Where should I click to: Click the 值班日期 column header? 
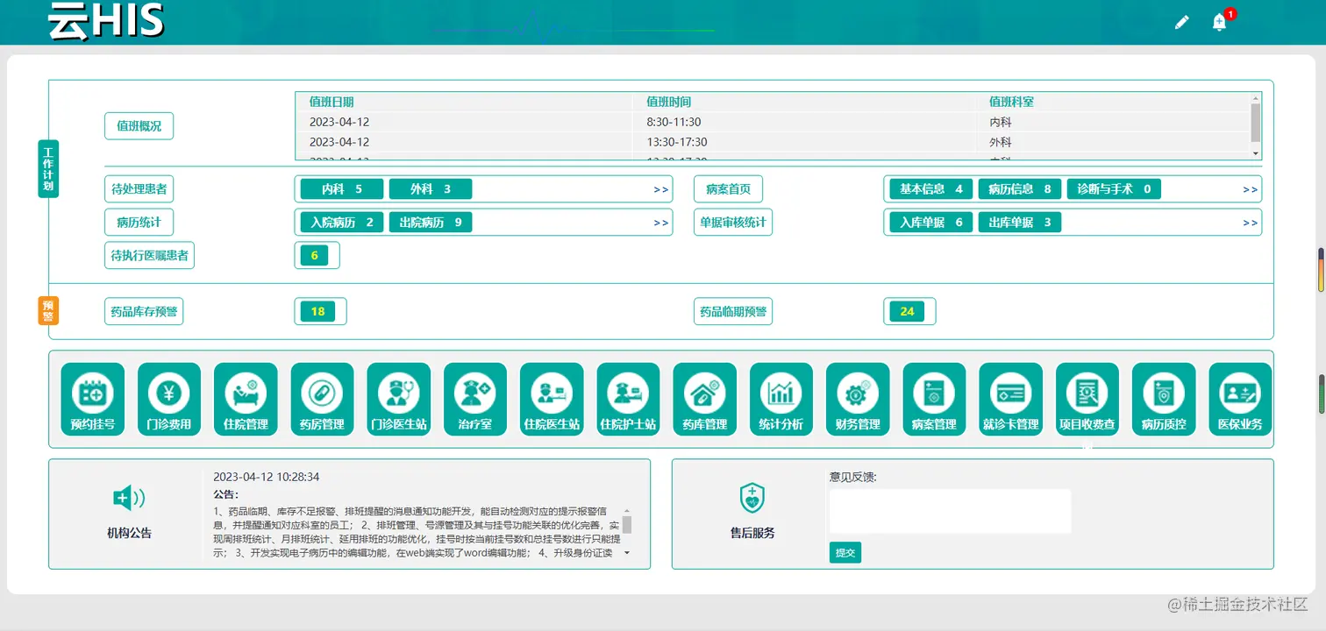[331, 102]
